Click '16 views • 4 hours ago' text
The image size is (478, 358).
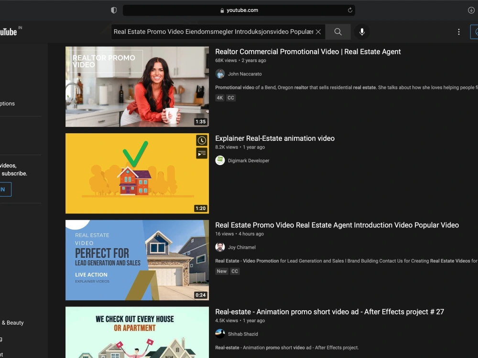(x=239, y=234)
